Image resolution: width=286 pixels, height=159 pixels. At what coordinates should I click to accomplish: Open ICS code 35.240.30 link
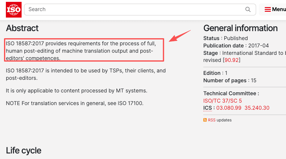tap(257, 108)
